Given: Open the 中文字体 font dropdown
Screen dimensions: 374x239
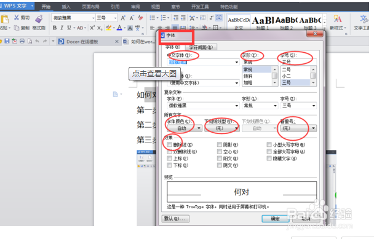Looking at the screenshot, I should 236,62.
